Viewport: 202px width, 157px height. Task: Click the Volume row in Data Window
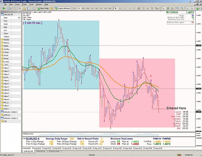[x=11, y=37]
